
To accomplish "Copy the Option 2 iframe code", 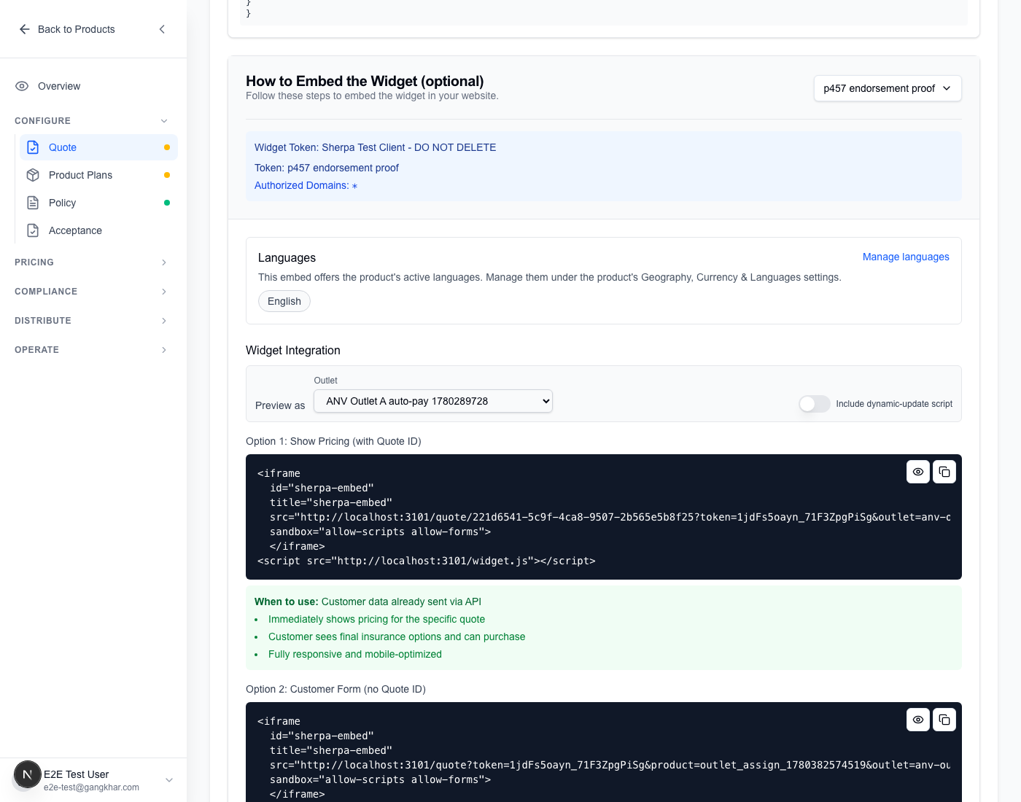I will 944,720.
